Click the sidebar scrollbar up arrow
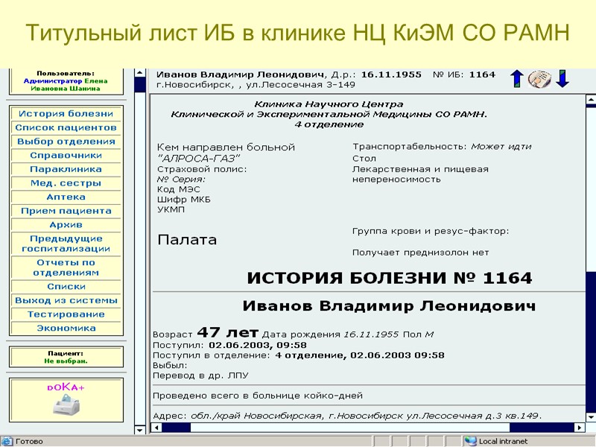Viewport: 596px width, 447px height. [x=140, y=73]
